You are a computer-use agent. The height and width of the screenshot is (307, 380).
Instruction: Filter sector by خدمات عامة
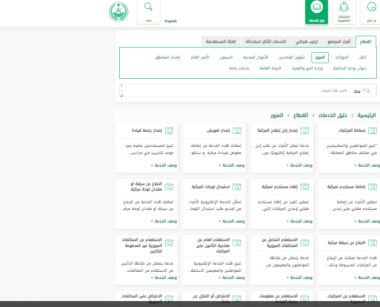point(239,68)
